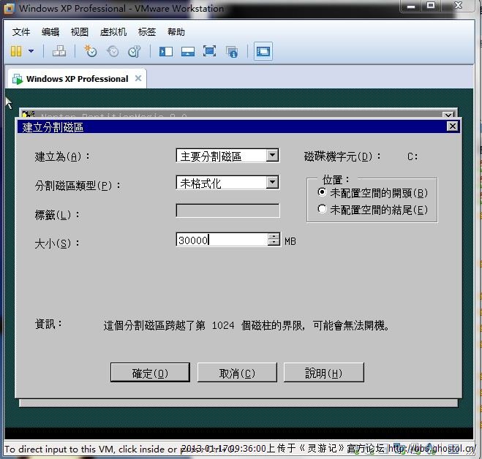Click the thumbnail bar view icon
This screenshot has width=482, height=459.
point(187,51)
